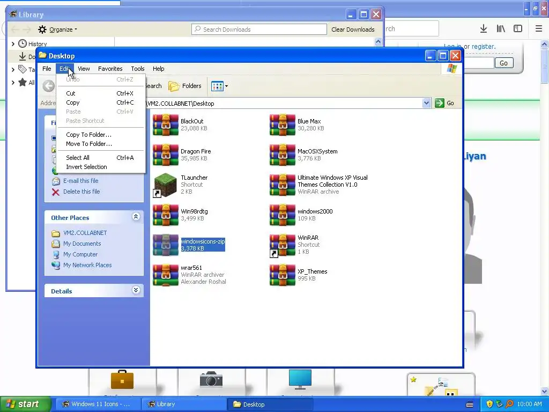Select the windows2000 archive icon

[x=283, y=215]
